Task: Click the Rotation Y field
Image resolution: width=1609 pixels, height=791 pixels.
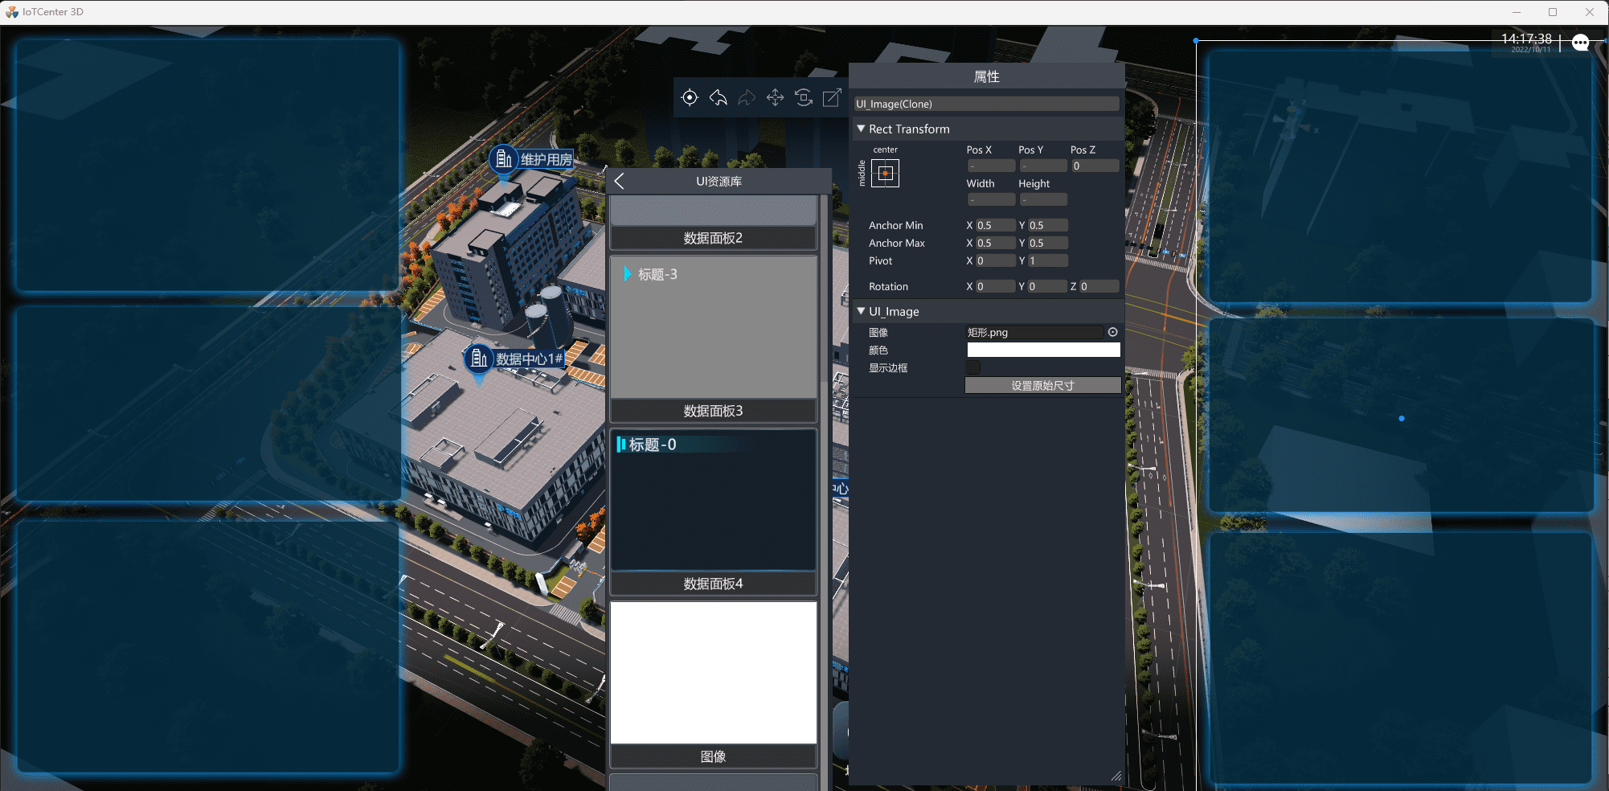Action: click(x=1047, y=286)
